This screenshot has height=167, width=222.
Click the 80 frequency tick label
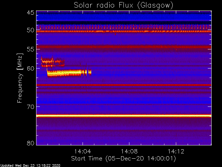coord(31,143)
